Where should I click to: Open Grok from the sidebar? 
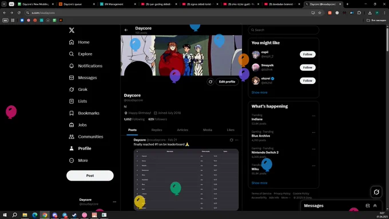78,89
